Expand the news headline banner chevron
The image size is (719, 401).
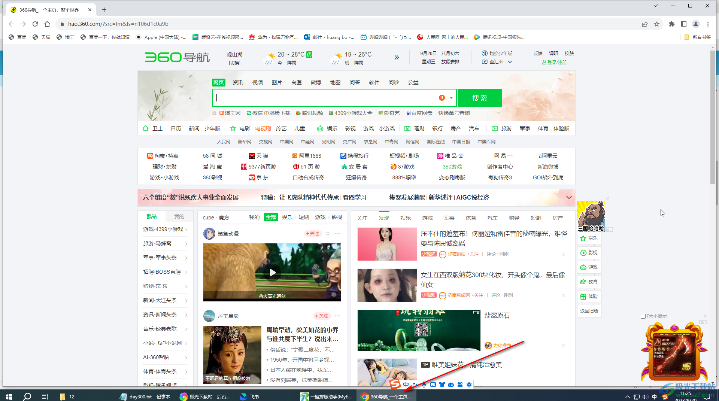(569, 198)
